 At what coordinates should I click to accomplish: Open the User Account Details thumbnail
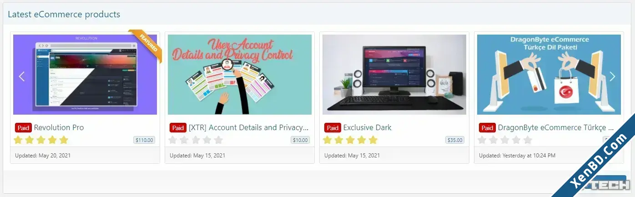coord(240,75)
